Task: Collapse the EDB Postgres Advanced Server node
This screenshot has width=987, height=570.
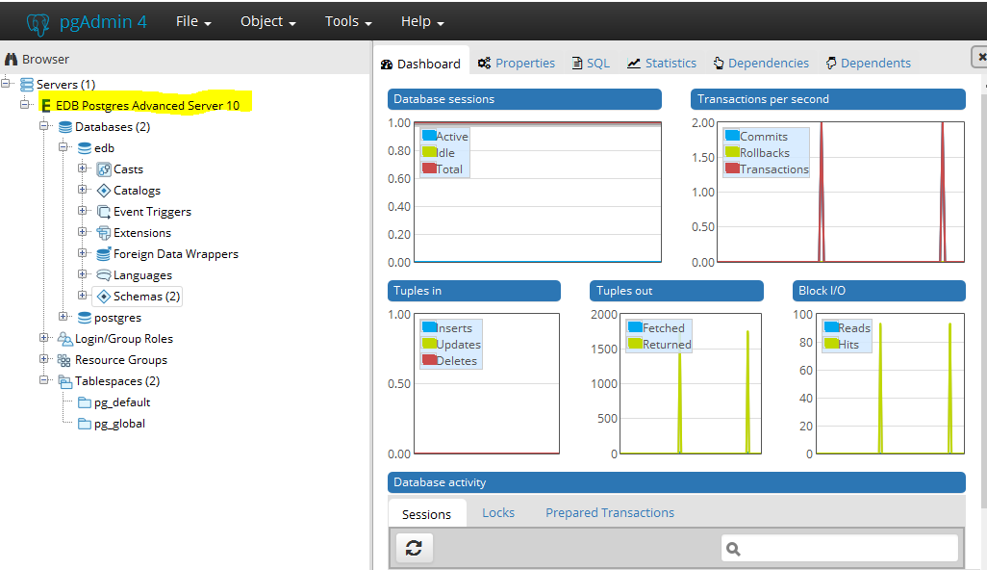Action: pos(25,104)
